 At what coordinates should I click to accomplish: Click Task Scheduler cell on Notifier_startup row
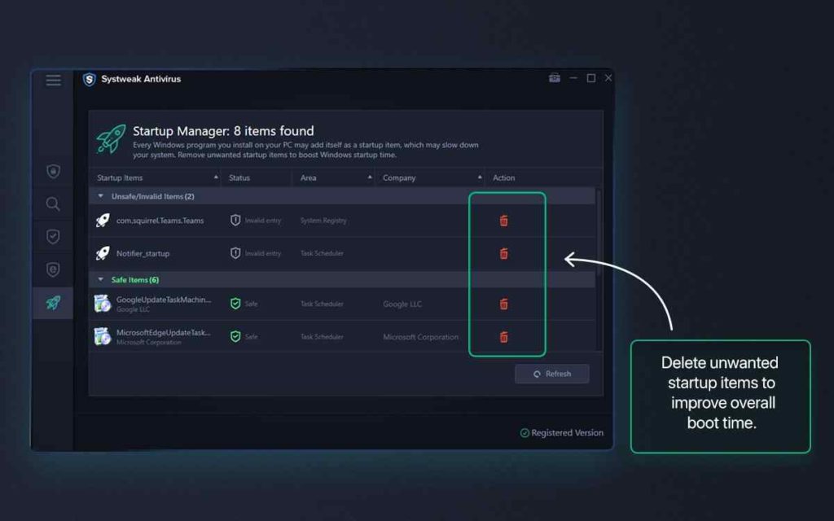tap(322, 254)
